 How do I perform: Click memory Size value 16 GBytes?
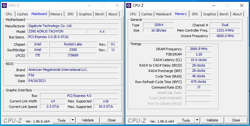point(159,30)
